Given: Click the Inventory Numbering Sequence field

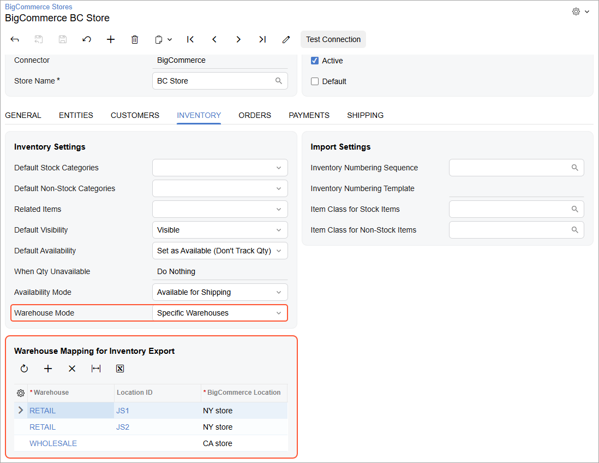Looking at the screenshot, I should [x=510, y=168].
